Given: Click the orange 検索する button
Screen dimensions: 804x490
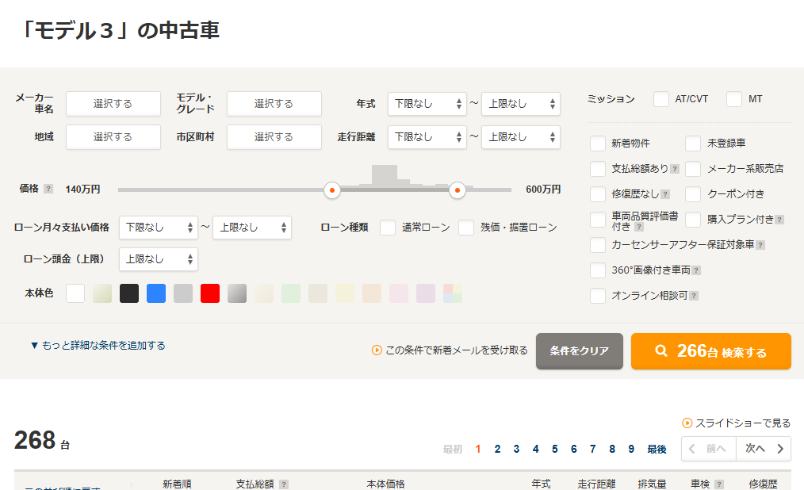Looking at the screenshot, I should [x=710, y=351].
